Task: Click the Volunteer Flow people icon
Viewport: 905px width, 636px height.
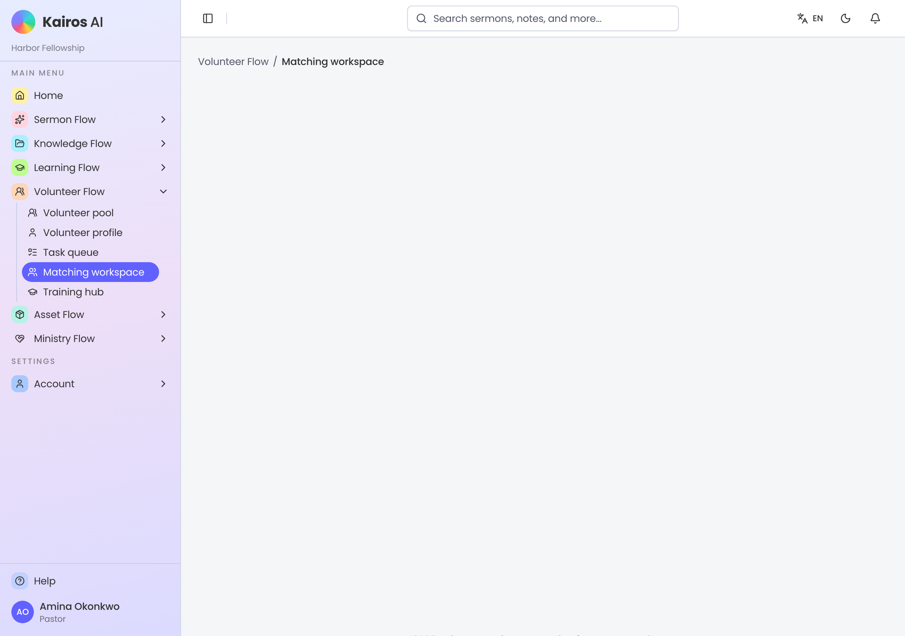Action: click(x=20, y=192)
